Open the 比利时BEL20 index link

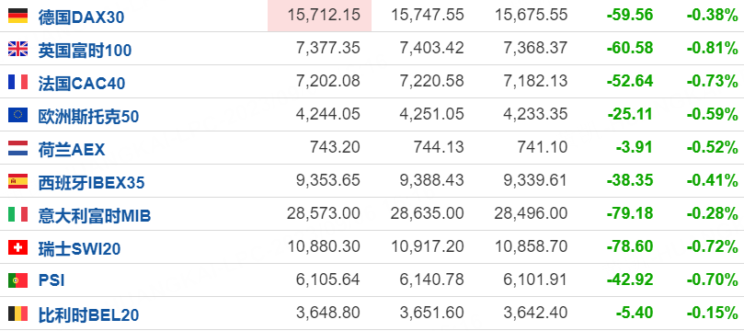(88, 314)
